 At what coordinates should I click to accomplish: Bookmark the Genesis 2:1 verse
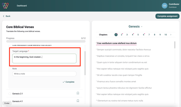[x=78, y=93]
